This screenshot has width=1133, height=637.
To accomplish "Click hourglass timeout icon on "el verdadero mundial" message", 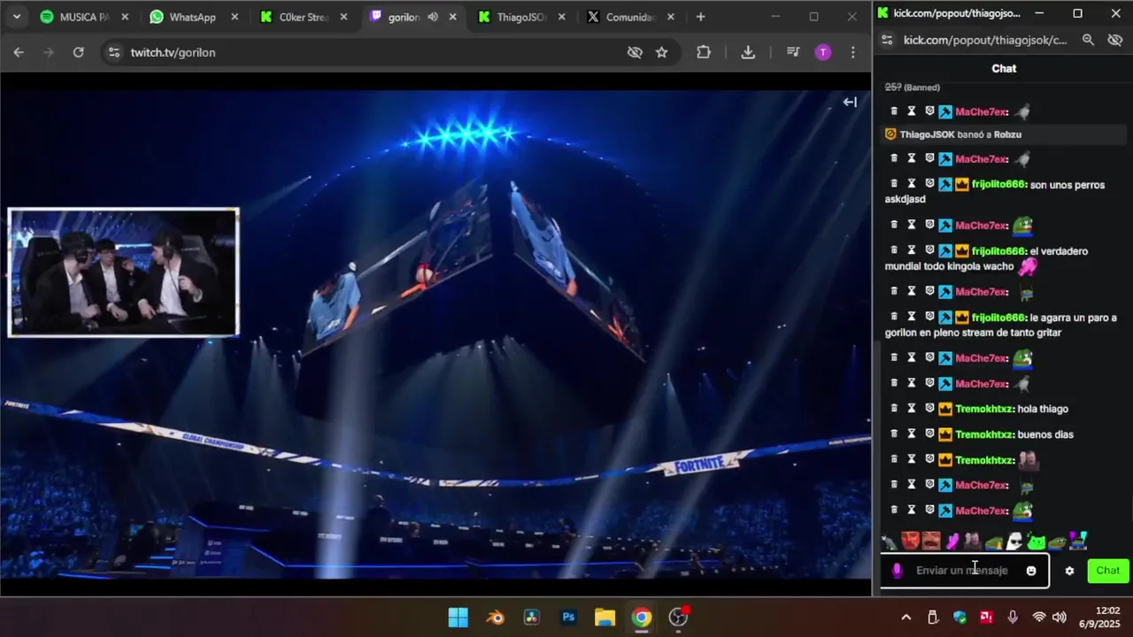I will [911, 250].
